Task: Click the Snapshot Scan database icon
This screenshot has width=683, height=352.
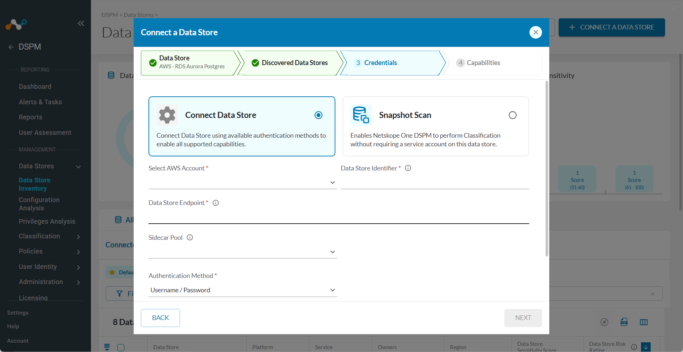Action: [x=361, y=115]
